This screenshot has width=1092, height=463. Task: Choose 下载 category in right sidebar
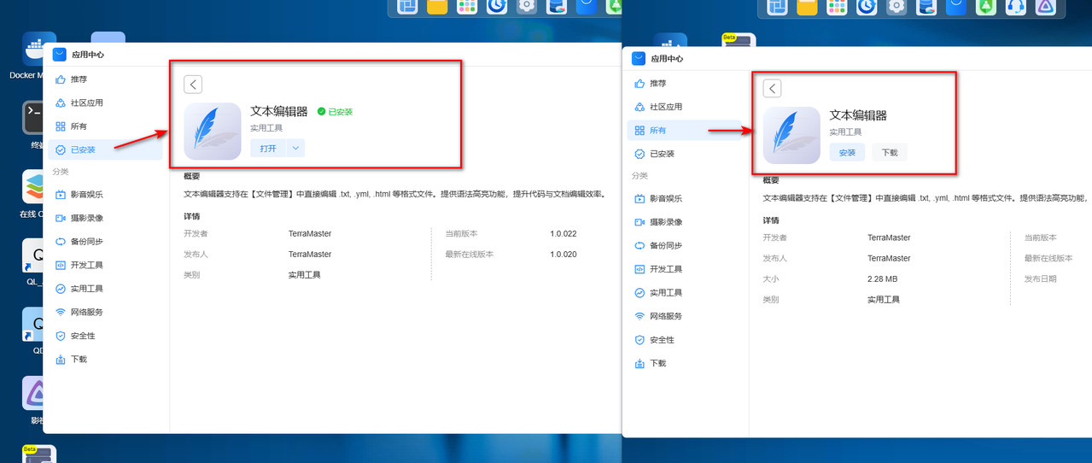coord(685,363)
